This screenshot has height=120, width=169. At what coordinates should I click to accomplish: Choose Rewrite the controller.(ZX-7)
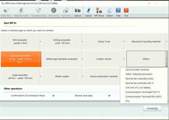144,83
